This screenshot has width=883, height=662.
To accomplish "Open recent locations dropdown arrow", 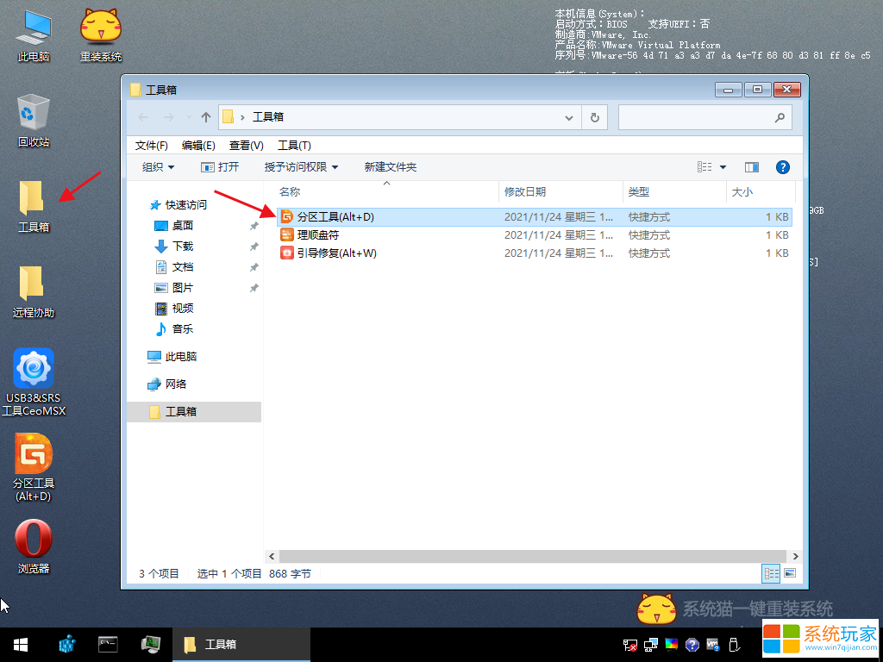I will point(189,117).
